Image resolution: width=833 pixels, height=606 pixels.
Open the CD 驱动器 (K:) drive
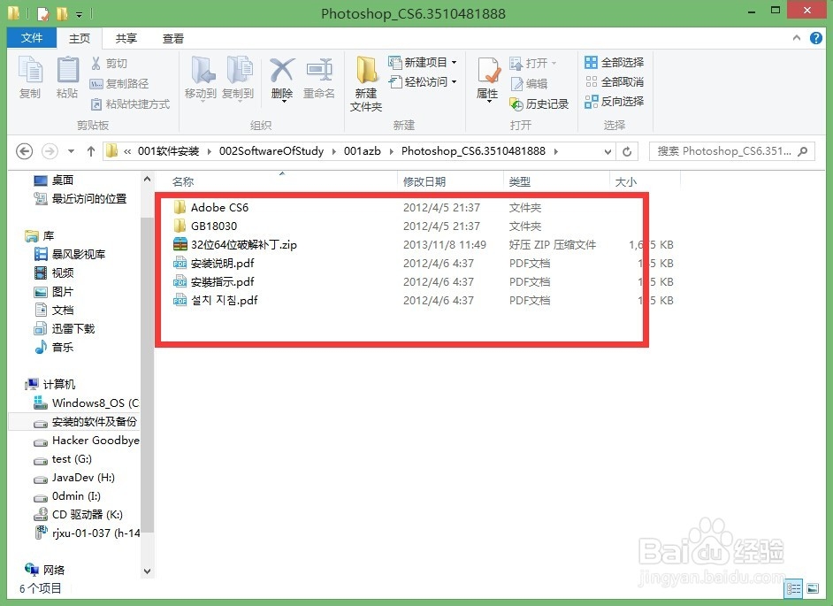[x=78, y=515]
